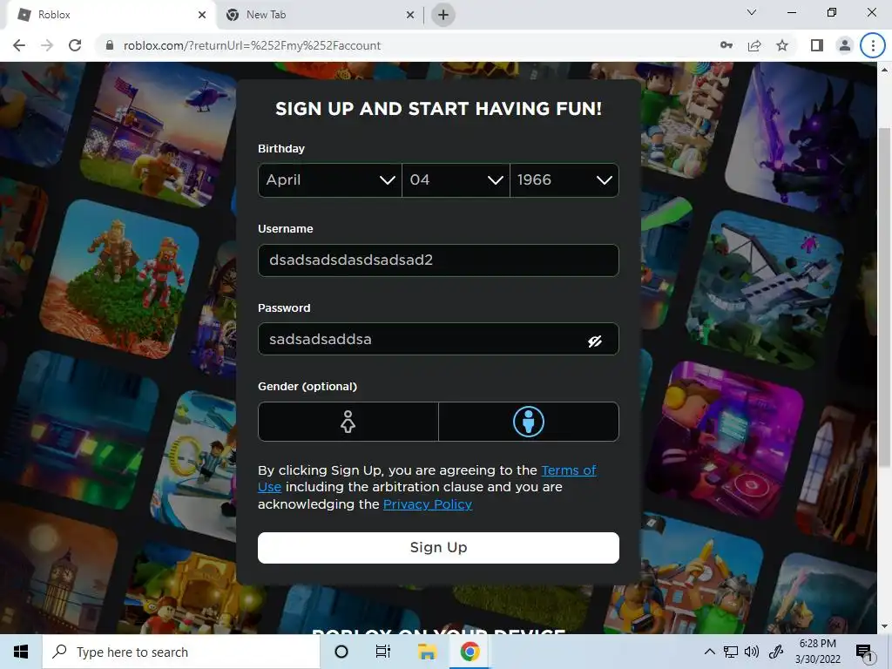Bookmark this page with the star
Viewport: 892px width, 669px height.
tap(782, 45)
